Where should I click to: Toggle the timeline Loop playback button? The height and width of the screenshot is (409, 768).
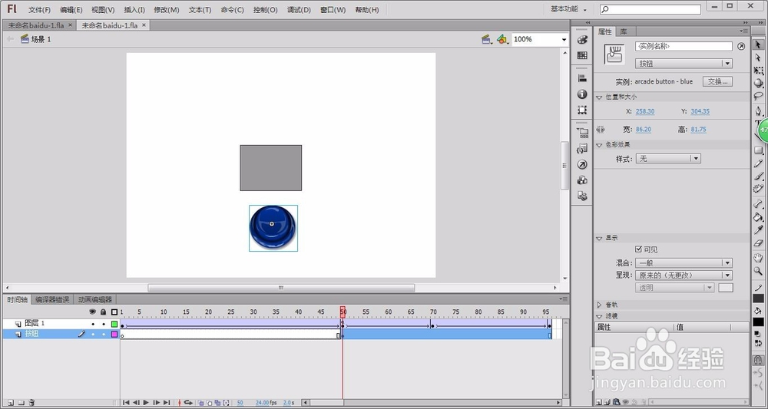187,403
